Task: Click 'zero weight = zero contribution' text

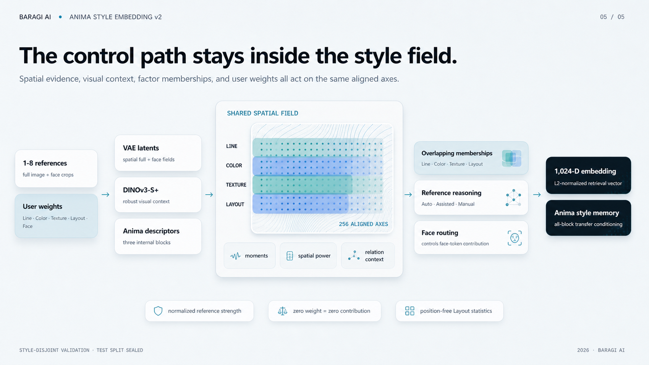Action: pyautogui.click(x=332, y=311)
